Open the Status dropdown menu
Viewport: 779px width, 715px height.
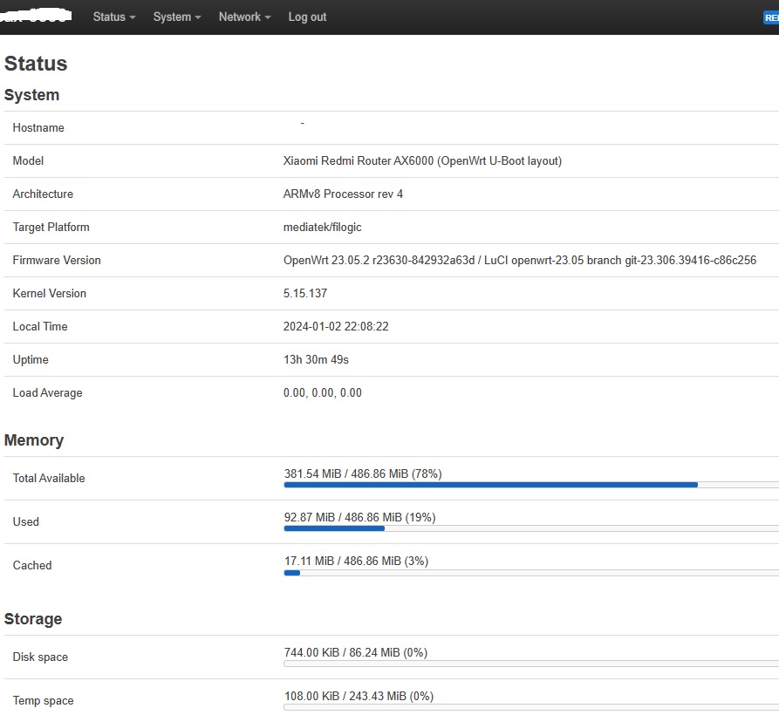[x=113, y=17]
